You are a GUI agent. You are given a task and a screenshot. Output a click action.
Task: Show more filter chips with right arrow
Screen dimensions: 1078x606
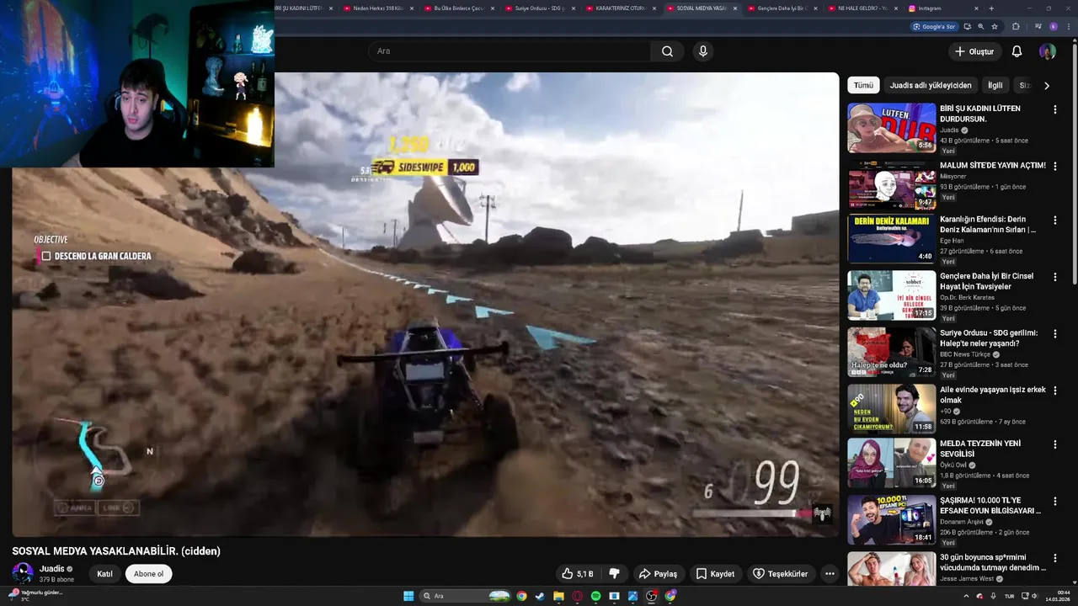click(x=1047, y=85)
